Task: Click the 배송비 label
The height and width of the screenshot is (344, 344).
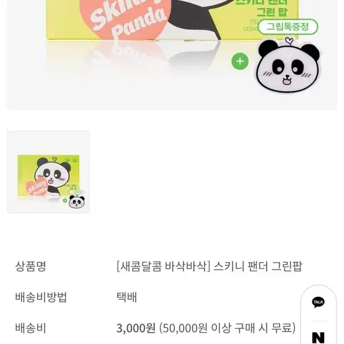Action: pos(30,328)
